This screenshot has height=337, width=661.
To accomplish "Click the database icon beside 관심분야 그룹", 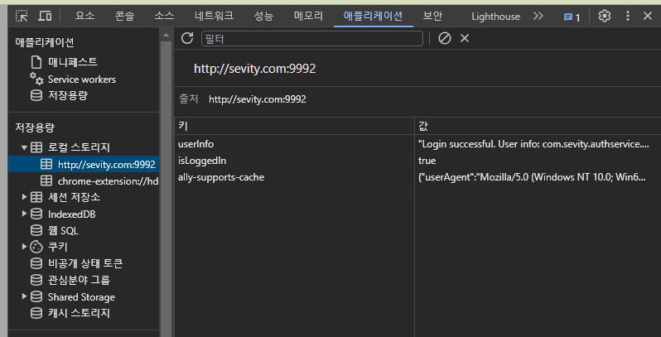I will (36, 280).
